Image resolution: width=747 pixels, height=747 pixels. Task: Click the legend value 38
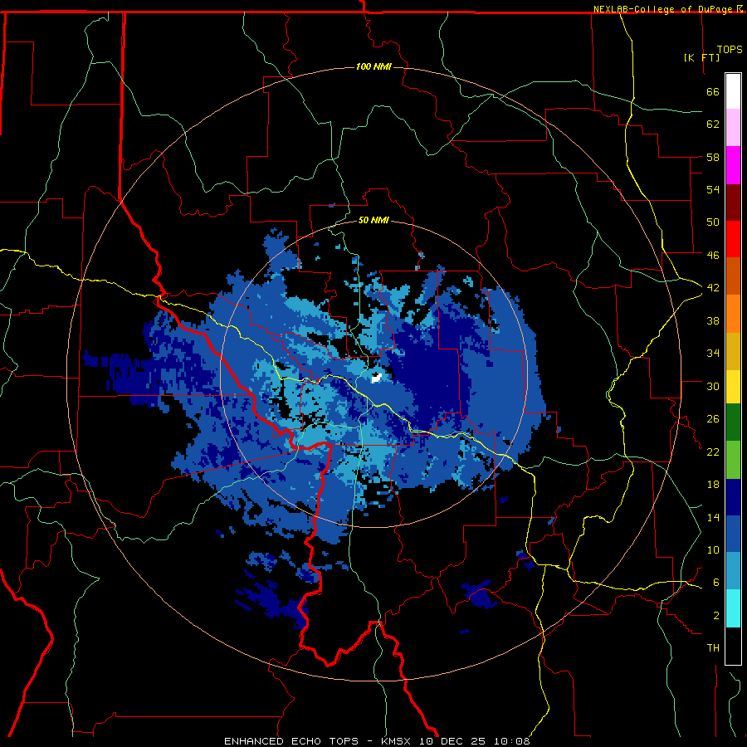tap(713, 320)
